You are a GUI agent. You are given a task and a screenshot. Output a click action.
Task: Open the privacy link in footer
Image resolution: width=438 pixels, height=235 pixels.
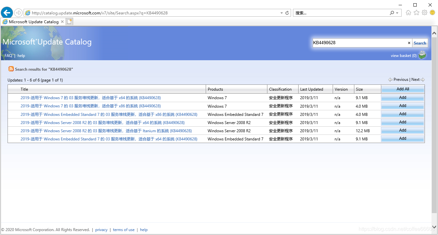[x=101, y=230]
